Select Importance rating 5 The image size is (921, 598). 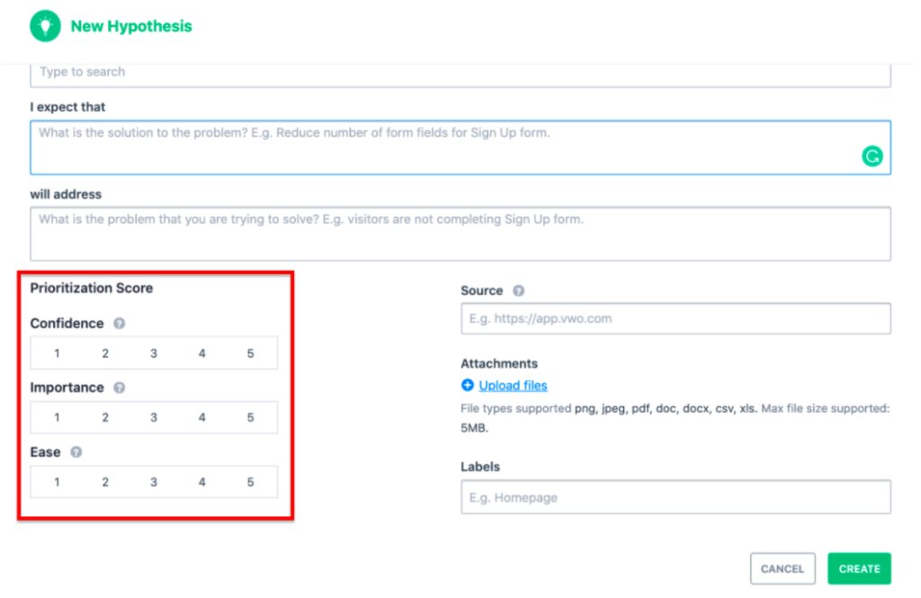(x=251, y=417)
